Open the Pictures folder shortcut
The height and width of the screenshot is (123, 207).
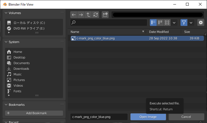pyautogui.click(x=19, y=80)
